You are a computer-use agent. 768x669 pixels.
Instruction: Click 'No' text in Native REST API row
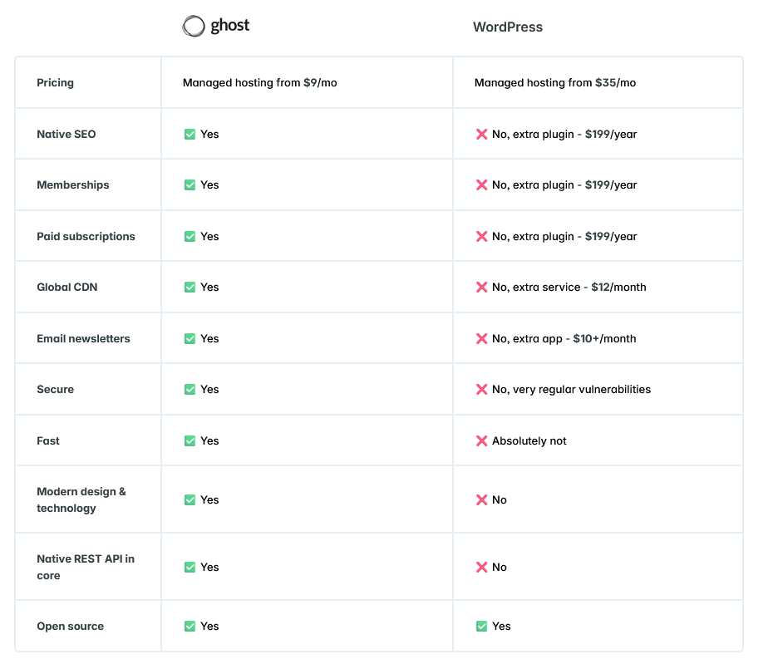tap(500, 567)
